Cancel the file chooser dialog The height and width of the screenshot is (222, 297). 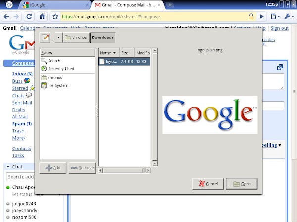click(208, 184)
